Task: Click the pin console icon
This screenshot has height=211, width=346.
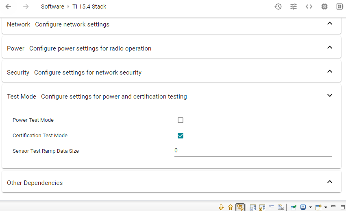Action: (x=294, y=207)
